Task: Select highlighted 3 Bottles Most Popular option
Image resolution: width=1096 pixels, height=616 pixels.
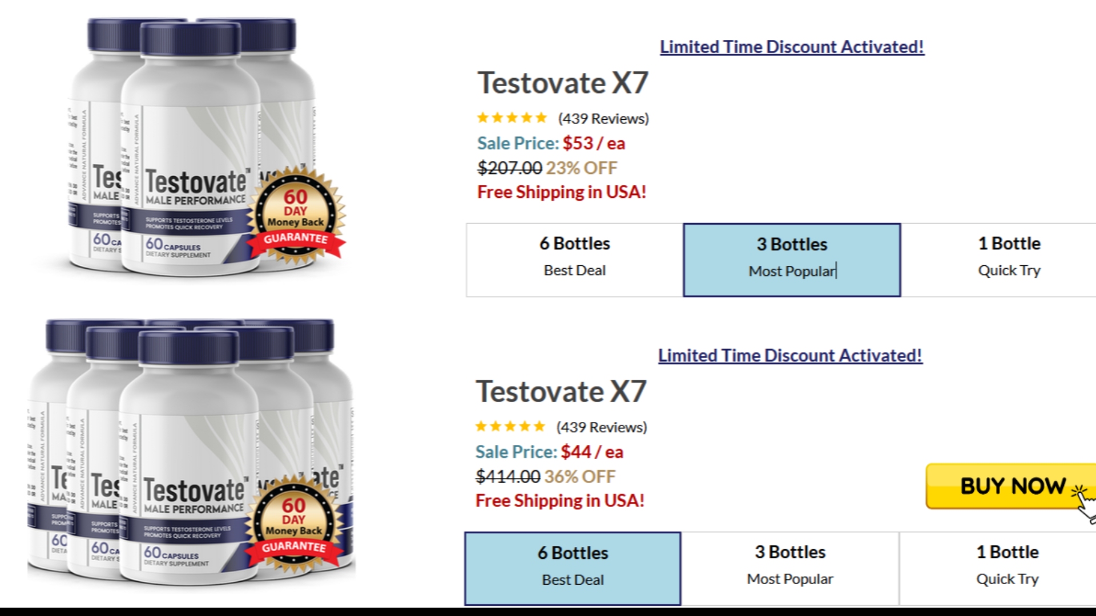Action: point(792,260)
